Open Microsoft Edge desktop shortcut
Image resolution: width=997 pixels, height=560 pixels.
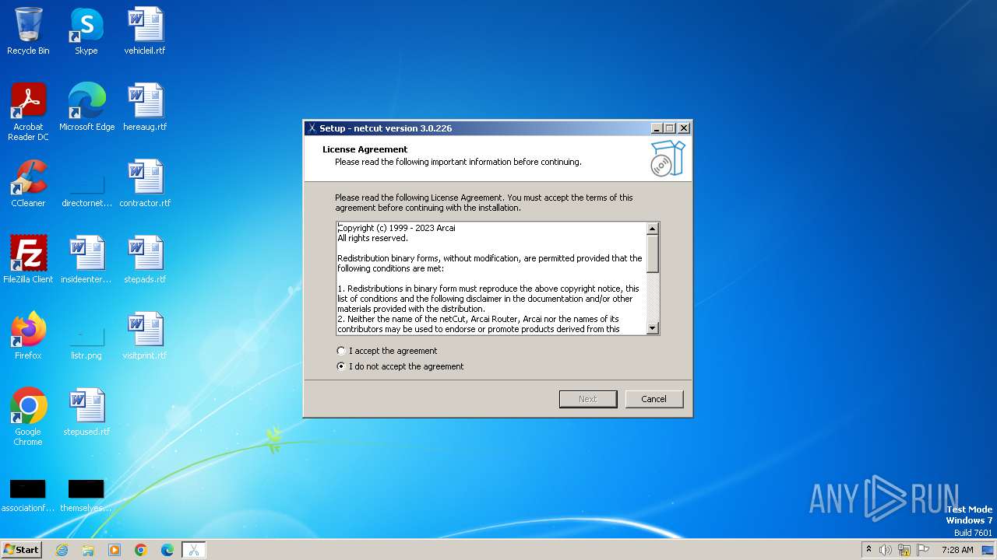pyautogui.click(x=86, y=107)
